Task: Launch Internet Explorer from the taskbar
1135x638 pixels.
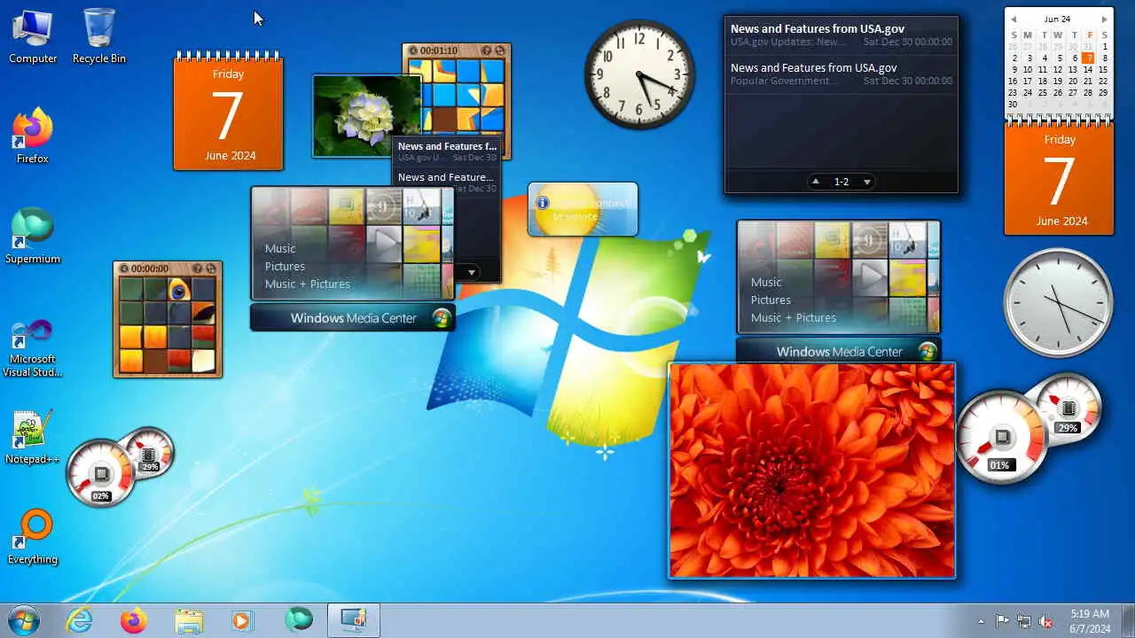Action: tap(80, 620)
